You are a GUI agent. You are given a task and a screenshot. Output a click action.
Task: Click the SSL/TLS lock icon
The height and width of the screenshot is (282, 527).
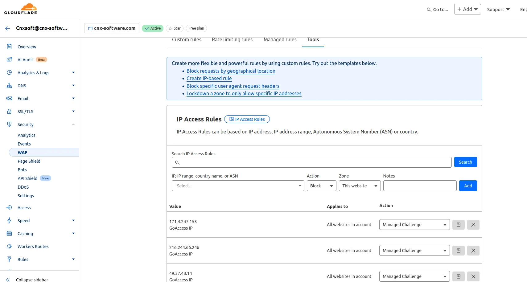pyautogui.click(x=9, y=111)
